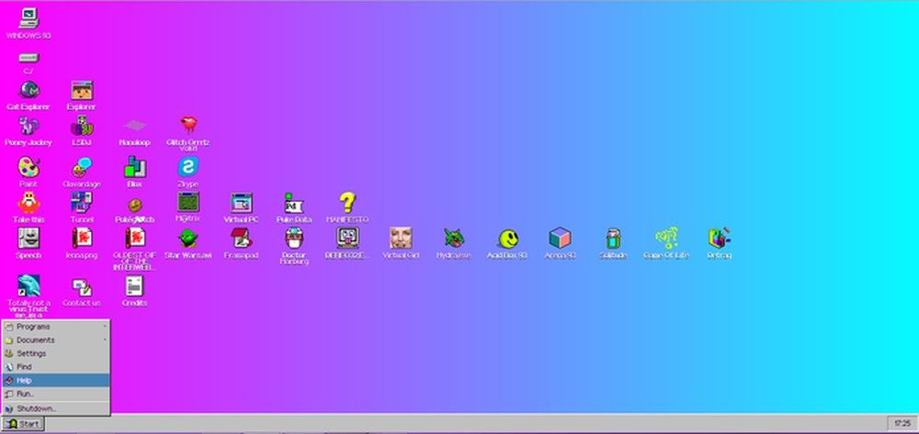The image size is (919, 434).
Task: Launch the Tunnel icon
Action: [x=82, y=203]
